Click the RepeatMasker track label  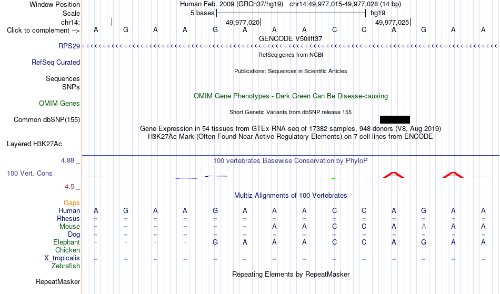pos(58,282)
